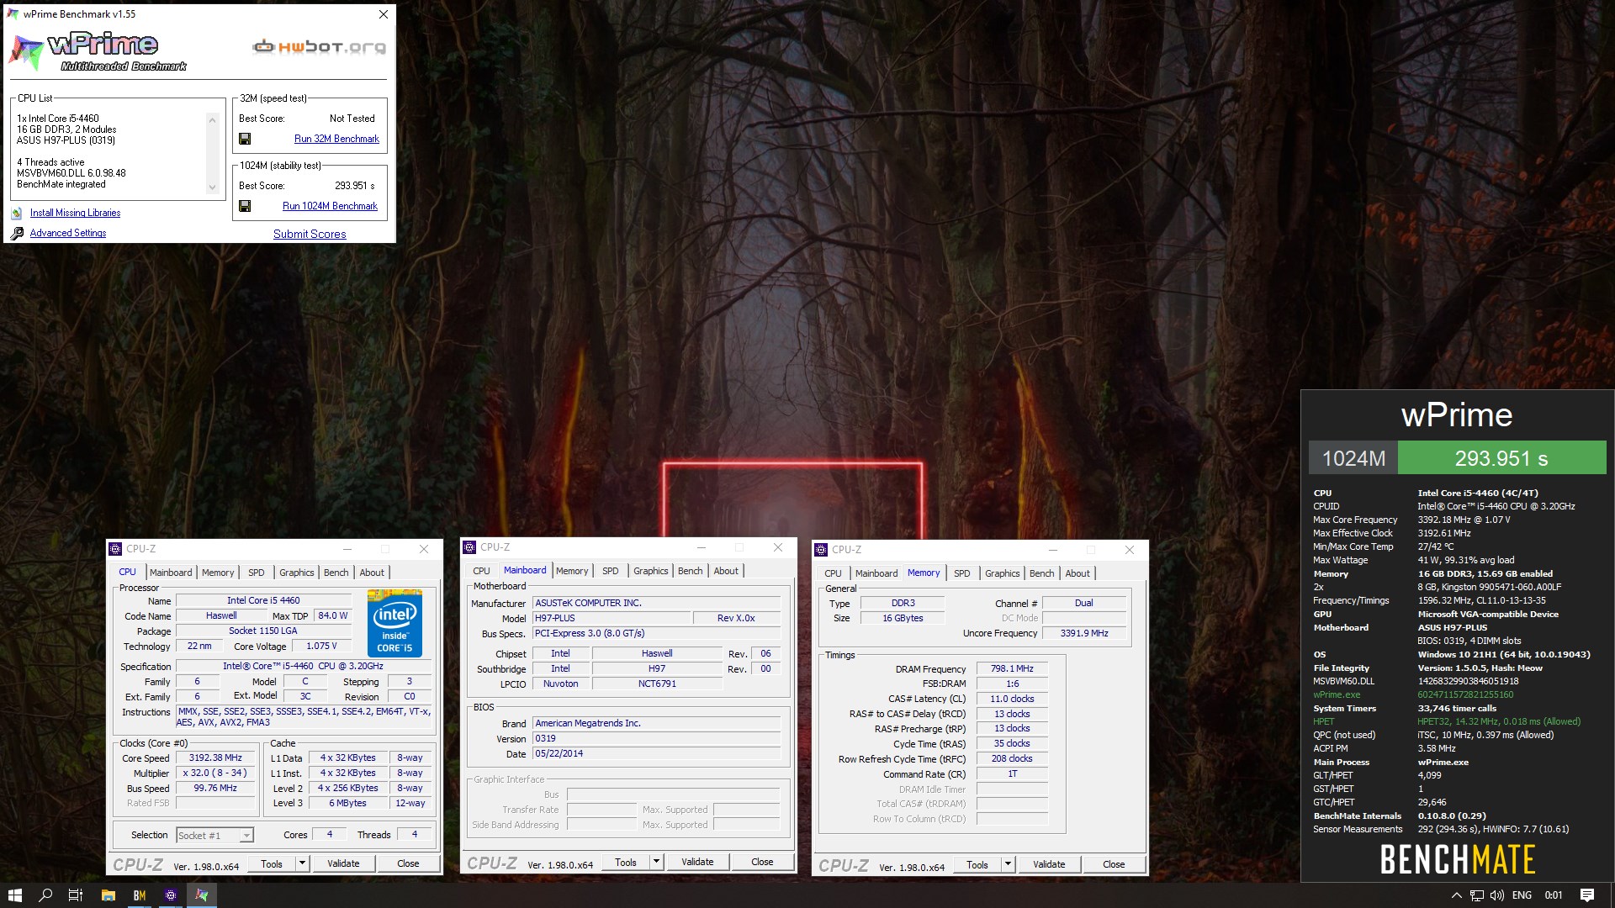Click the Uncore Frequency value 3391.9 MHz

(1084, 633)
